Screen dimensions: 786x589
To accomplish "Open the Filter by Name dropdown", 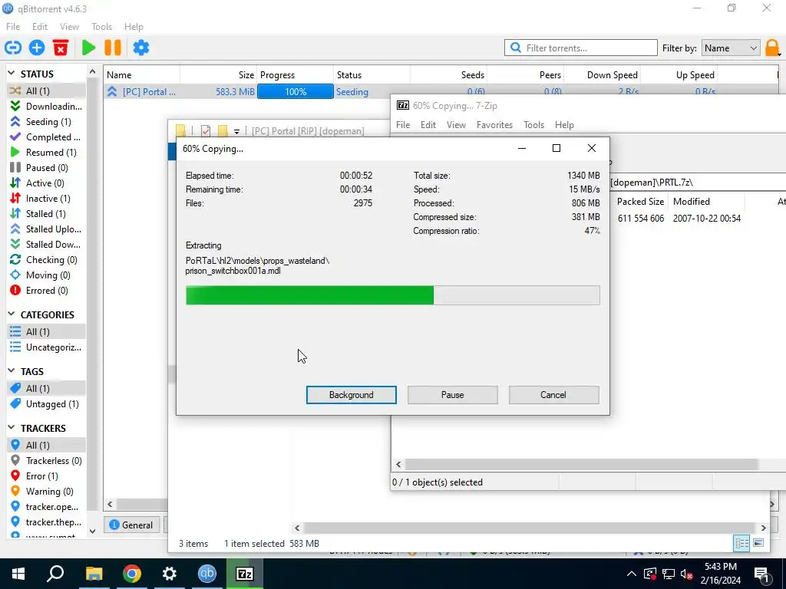I will [x=731, y=48].
